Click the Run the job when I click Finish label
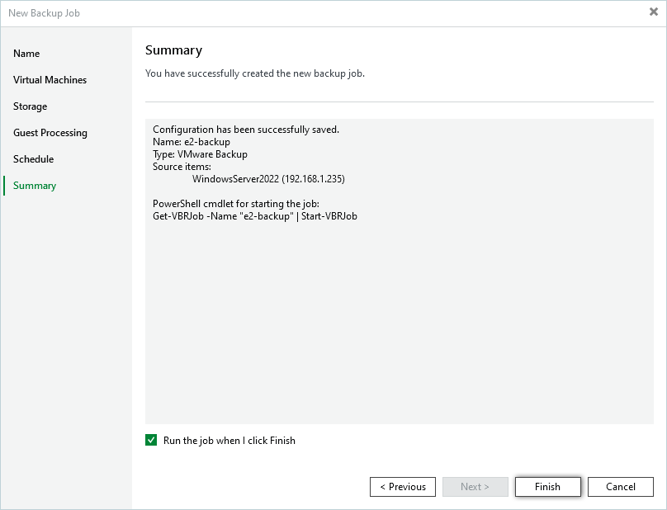667x510 pixels. [x=229, y=440]
